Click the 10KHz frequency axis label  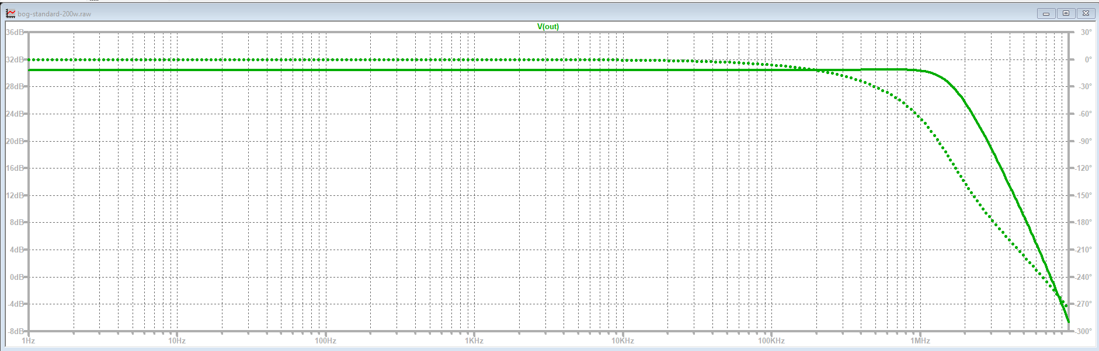point(622,341)
